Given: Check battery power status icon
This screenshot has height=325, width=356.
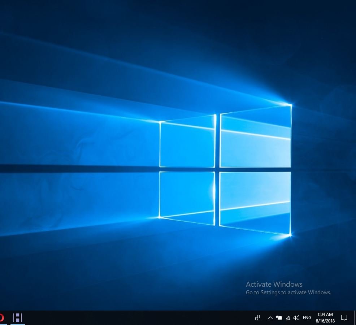Looking at the screenshot, I should [x=279, y=318].
